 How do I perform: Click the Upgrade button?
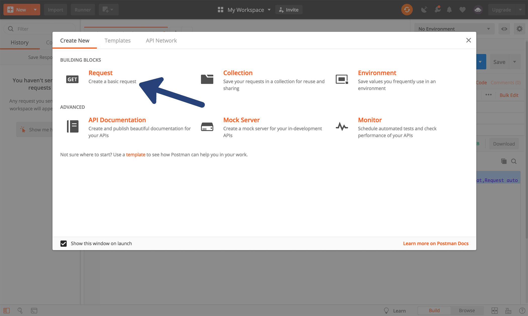point(502,10)
